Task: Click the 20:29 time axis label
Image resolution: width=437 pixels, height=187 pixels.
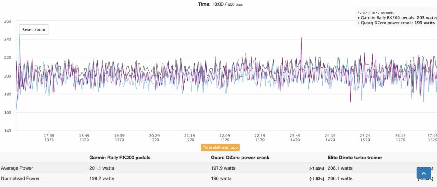Action: coord(154,136)
